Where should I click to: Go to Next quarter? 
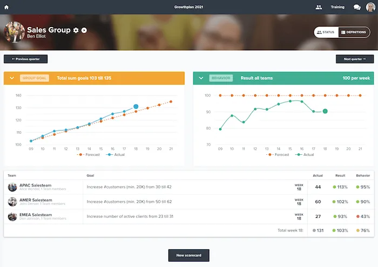click(355, 59)
